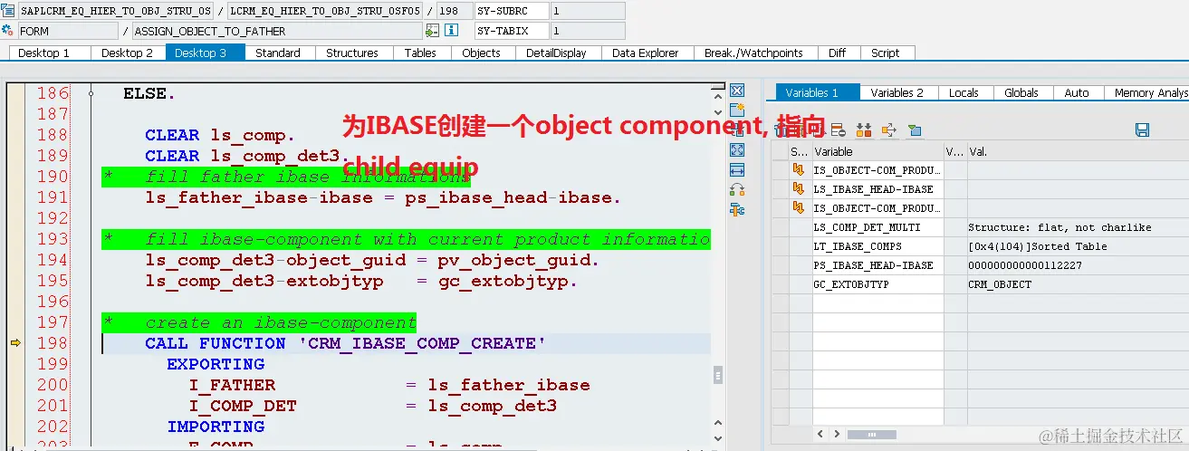Click the orange double-arrow icon in the Variables toolbar
This screenshot has width=1189, height=451.
click(863, 130)
